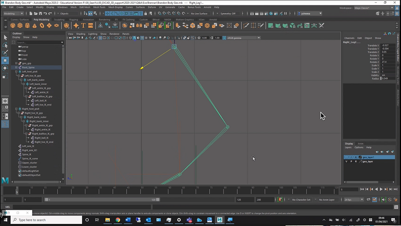This screenshot has width=401, height=226.
Task: Open Google Chrome from the taskbar
Action: 118,220
